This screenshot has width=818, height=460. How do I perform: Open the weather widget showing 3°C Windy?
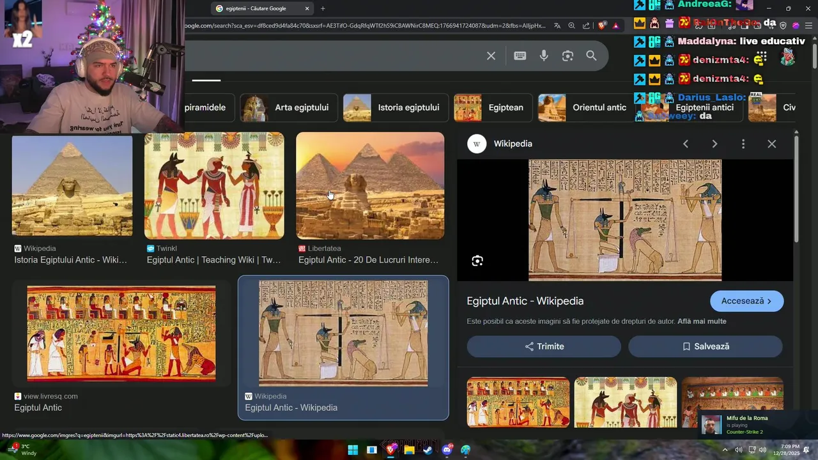pyautogui.click(x=22, y=450)
